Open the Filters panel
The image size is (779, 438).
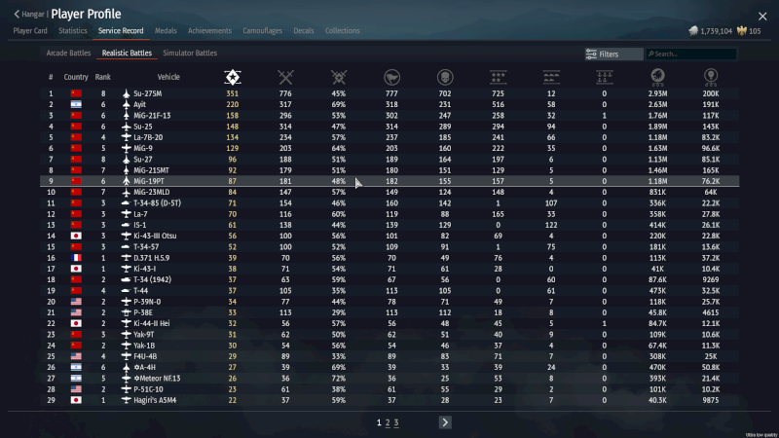coord(613,55)
